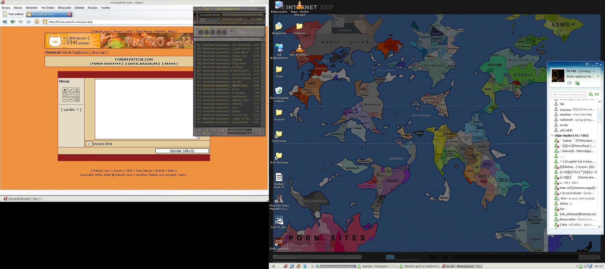The height and width of the screenshot is (269, 605).
Task: Close the www.paticik.com tab
Action: 69,14
